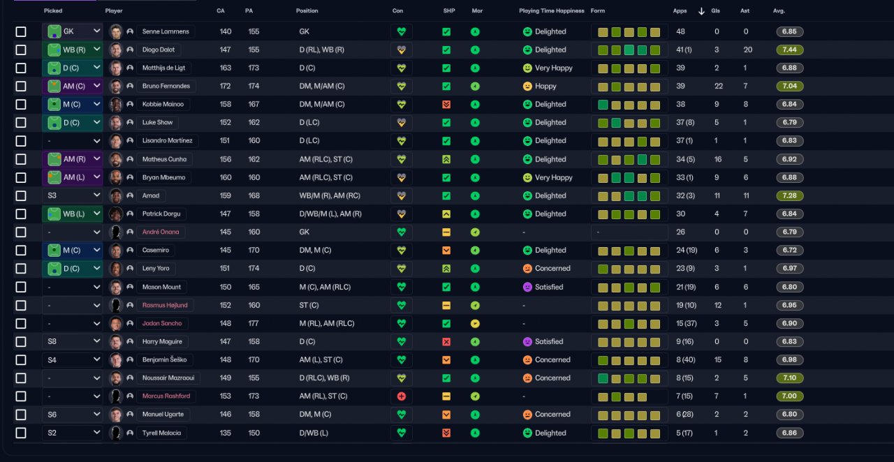The height and width of the screenshot is (462, 894).
Task: Open Kobbie Mainoo's player profile link
Action: pyautogui.click(x=163, y=104)
